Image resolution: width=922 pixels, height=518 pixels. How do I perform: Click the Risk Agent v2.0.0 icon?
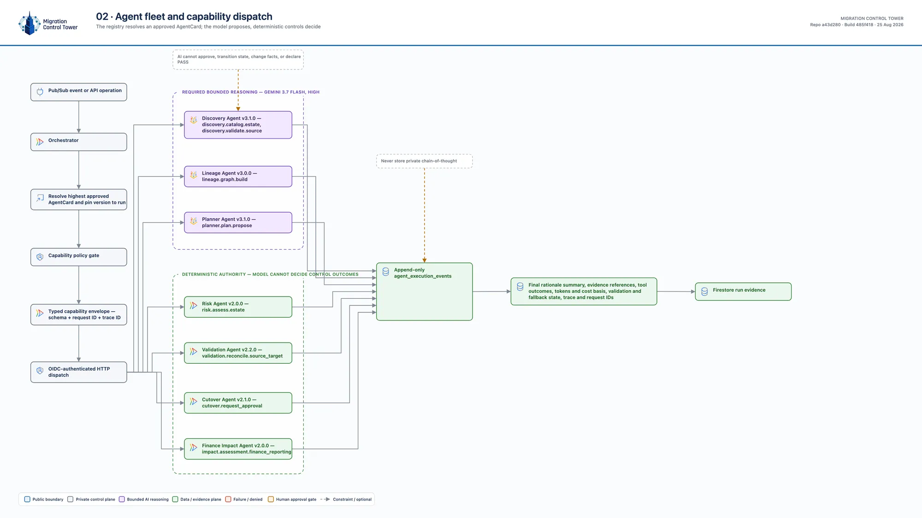(194, 305)
